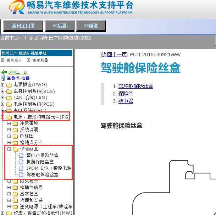
Task: Expand the 拆卸和安装 node
Action: pyautogui.click(x=9, y=200)
